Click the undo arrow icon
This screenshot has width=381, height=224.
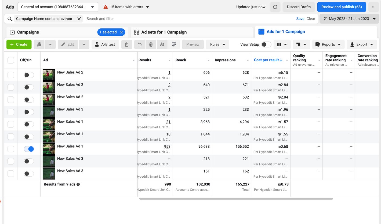tap(140, 44)
